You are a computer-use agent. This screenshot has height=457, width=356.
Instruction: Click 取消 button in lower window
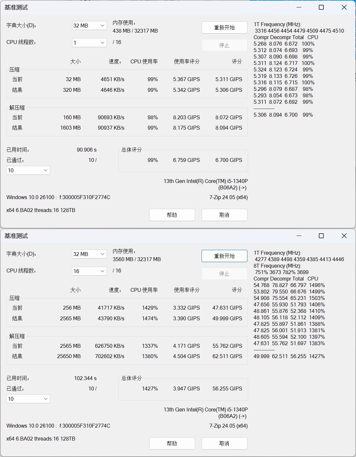225,443
